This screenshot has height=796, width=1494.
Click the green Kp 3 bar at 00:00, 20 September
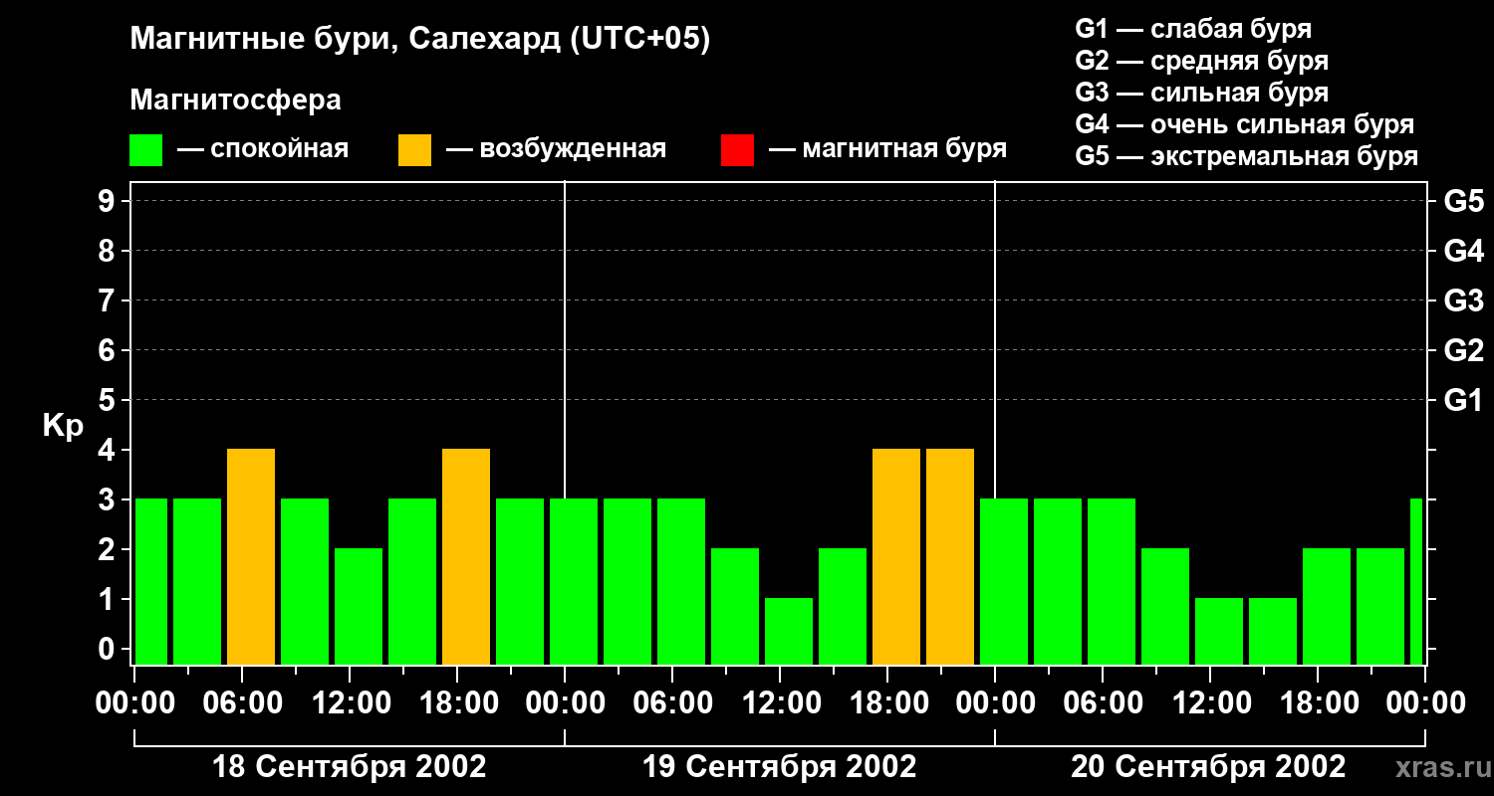point(1004,582)
